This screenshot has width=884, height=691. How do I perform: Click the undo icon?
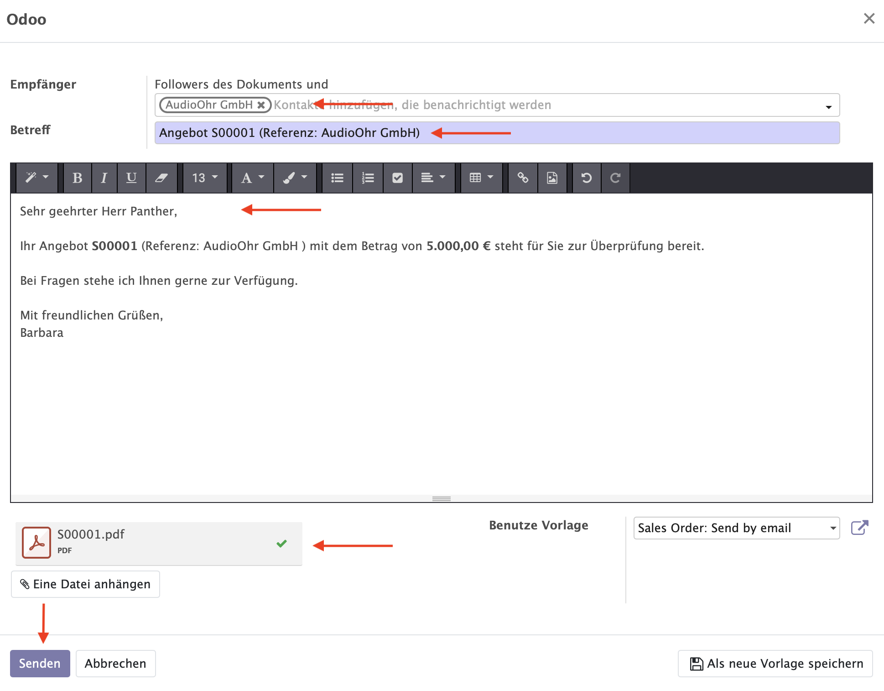tap(587, 178)
